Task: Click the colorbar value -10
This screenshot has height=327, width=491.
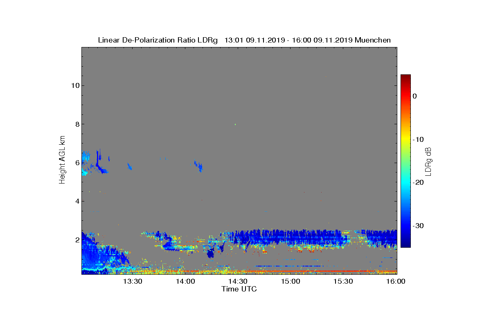Action: tap(418, 139)
